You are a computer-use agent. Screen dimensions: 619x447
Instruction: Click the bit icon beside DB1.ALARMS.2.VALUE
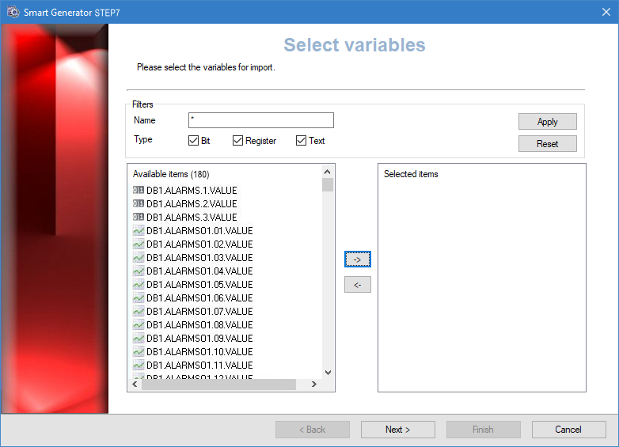tap(139, 204)
